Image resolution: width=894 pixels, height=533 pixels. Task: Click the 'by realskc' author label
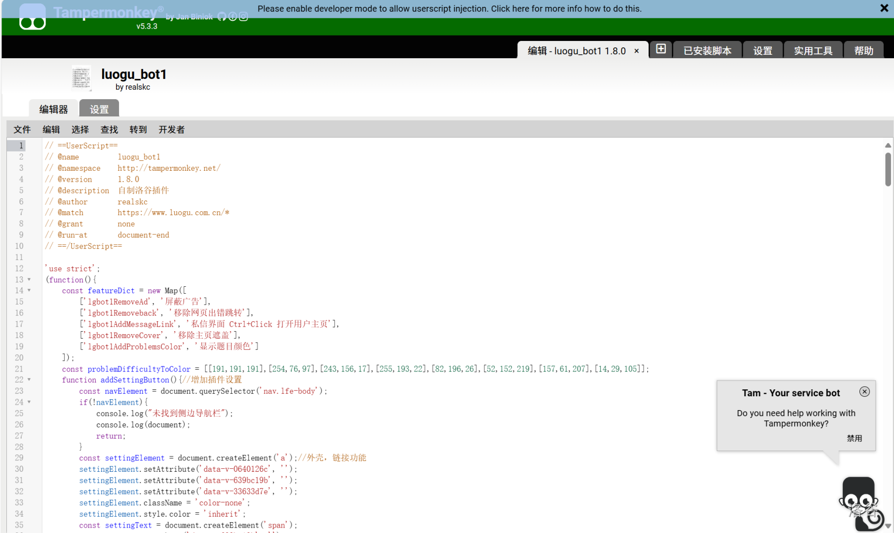click(133, 87)
